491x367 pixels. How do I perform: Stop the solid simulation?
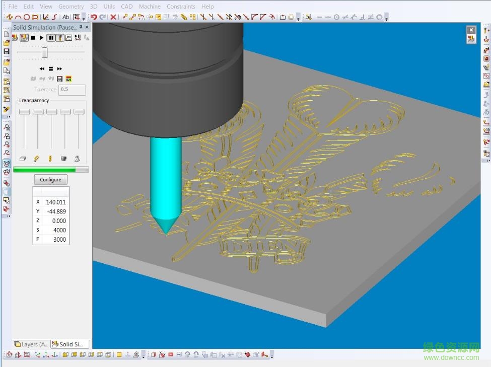click(x=33, y=38)
